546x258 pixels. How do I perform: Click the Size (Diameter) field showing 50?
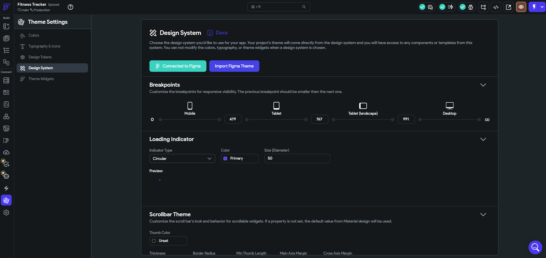click(297, 158)
